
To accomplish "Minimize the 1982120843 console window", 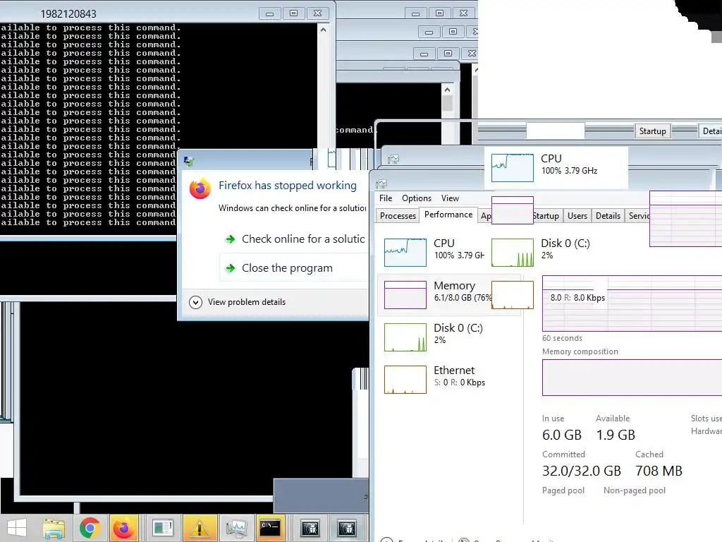I will pyautogui.click(x=270, y=14).
